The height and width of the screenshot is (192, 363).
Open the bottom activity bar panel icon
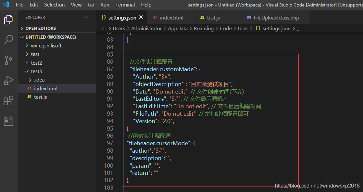tap(8, 121)
